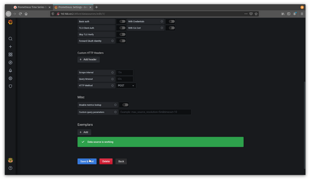Switch to Prometheus Time Series browser tab
Screen dimensions: 310x180
tap(33, 7)
